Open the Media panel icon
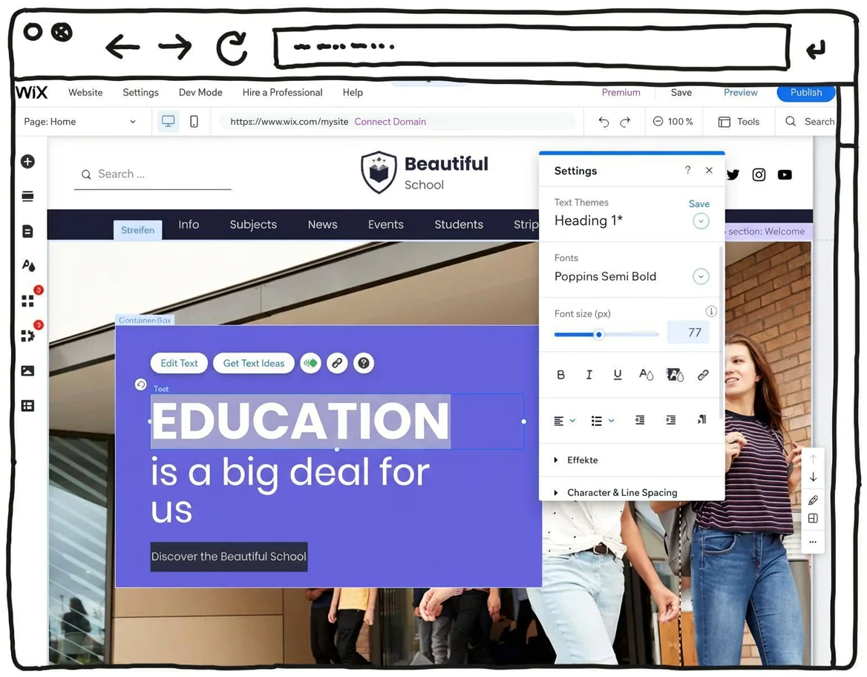This screenshot has height=677, width=867. [x=27, y=370]
